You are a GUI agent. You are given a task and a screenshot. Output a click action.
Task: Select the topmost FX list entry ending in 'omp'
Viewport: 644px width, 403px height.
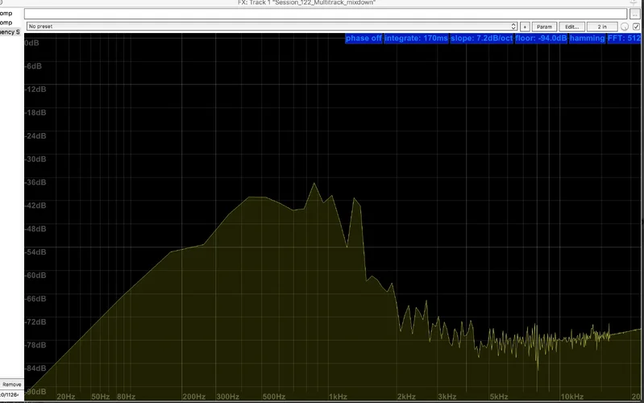coord(6,13)
